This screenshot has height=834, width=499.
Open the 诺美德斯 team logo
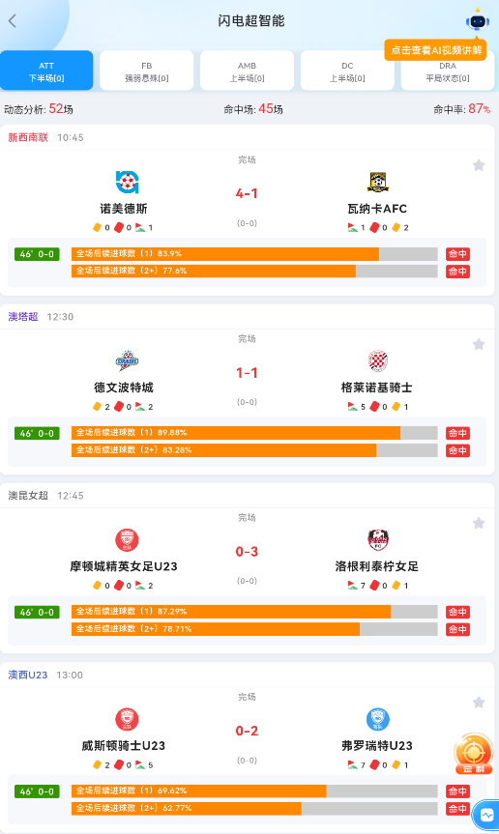pos(127,182)
